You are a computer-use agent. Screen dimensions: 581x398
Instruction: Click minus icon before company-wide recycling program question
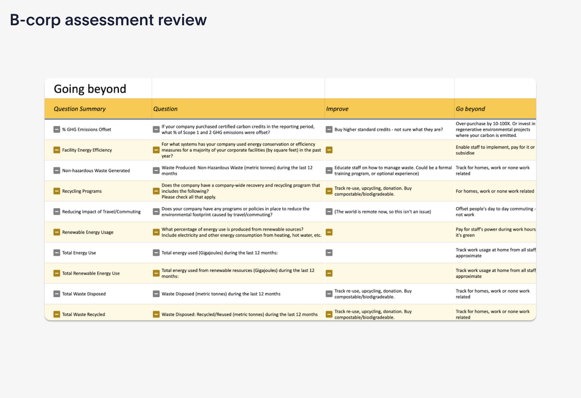click(156, 191)
